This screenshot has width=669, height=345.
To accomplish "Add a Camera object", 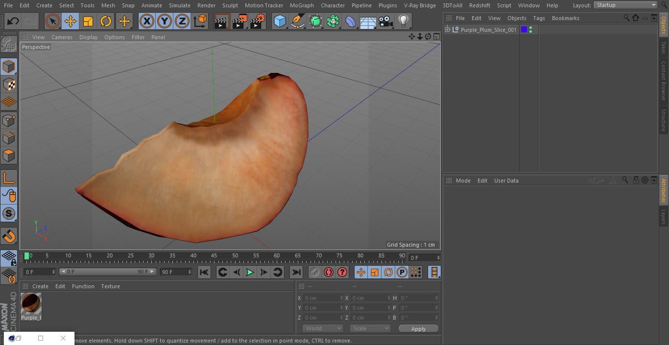I will 386,21.
